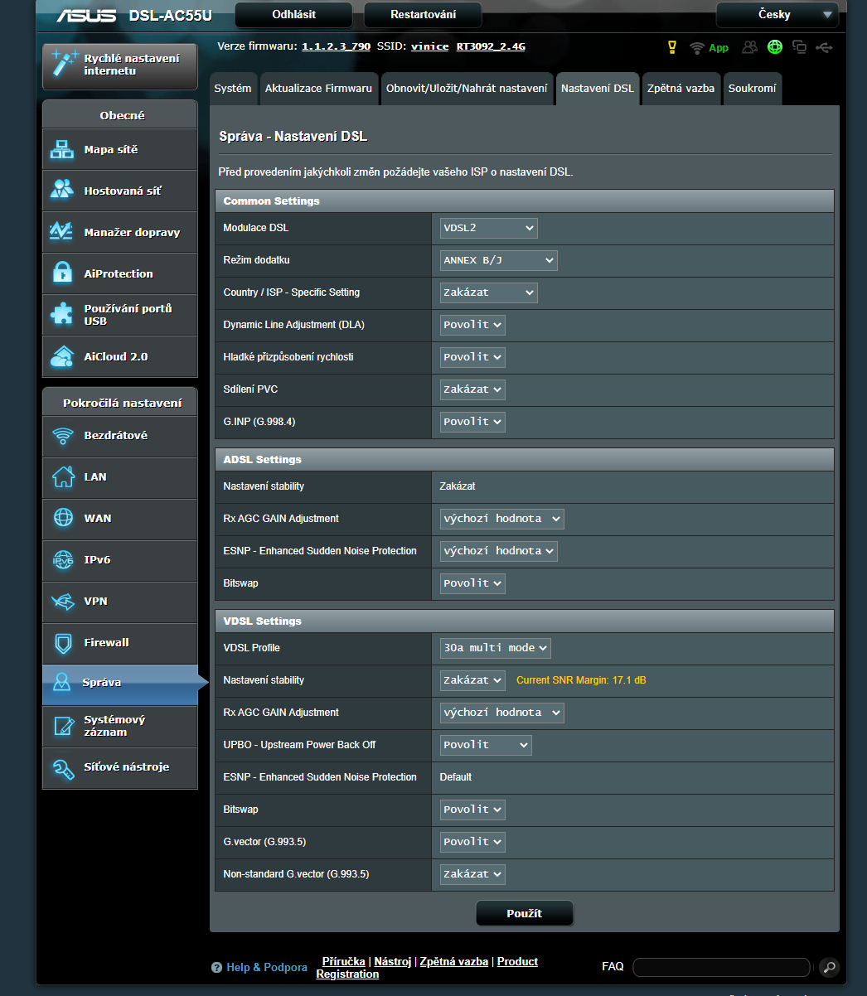Open the Firewall shield icon in sidebar

(x=62, y=643)
